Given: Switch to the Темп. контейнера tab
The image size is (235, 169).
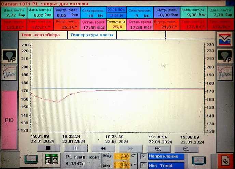Looking at the screenshot, I should pyautogui.click(x=43, y=35).
